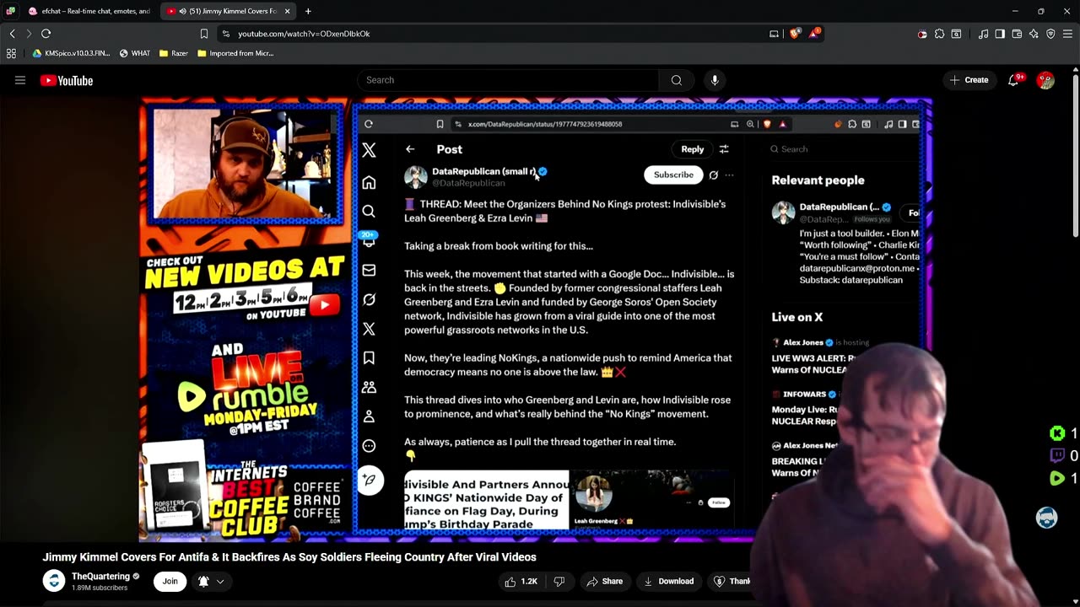Open the Brave Shields lion icon

[x=795, y=34]
